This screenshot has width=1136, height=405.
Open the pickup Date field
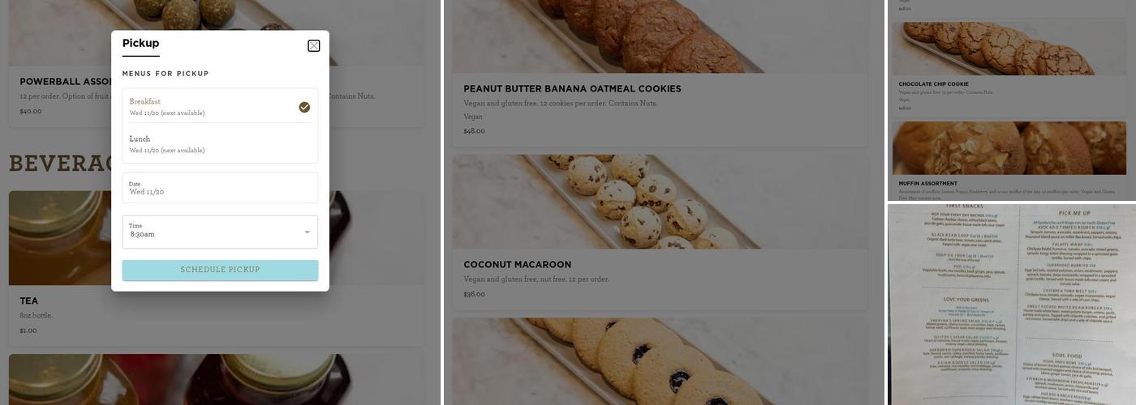click(x=220, y=188)
